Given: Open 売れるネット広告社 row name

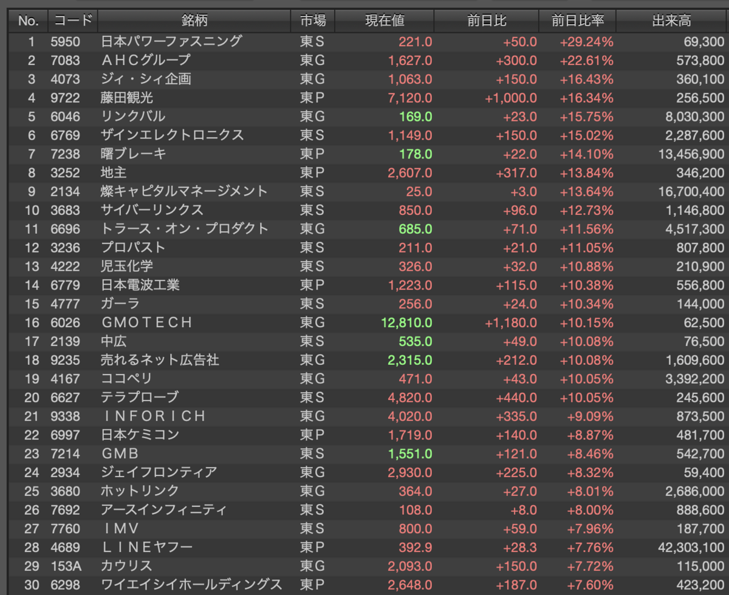Looking at the screenshot, I should pyautogui.click(x=160, y=360).
